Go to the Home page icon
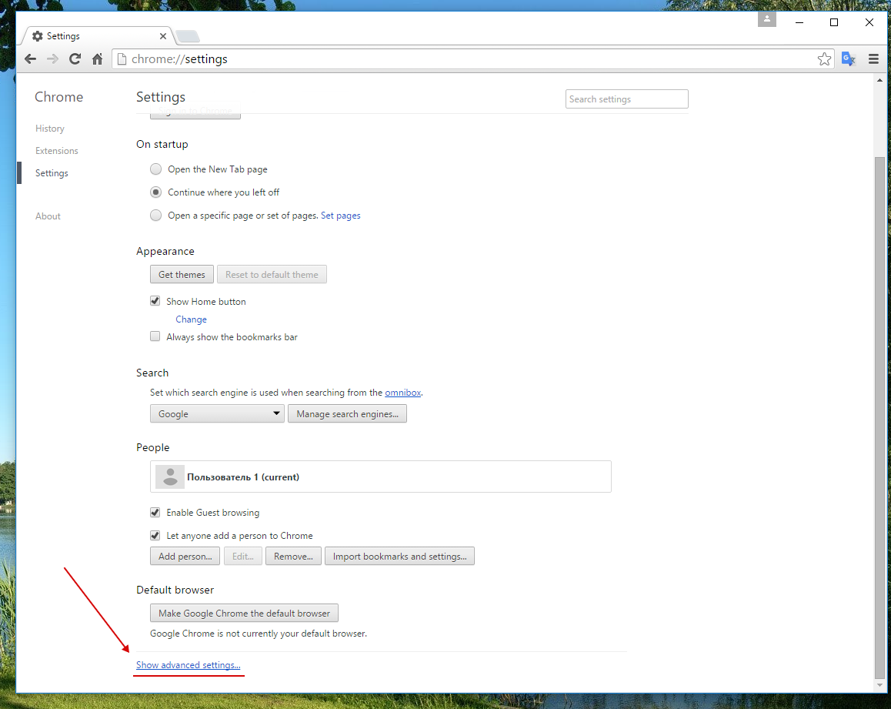This screenshot has height=709, width=891. tap(97, 59)
